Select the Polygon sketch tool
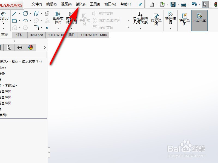This screenshot has height=163, width=218. (x=25, y=28)
